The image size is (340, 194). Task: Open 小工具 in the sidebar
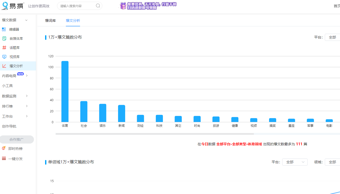7,86
